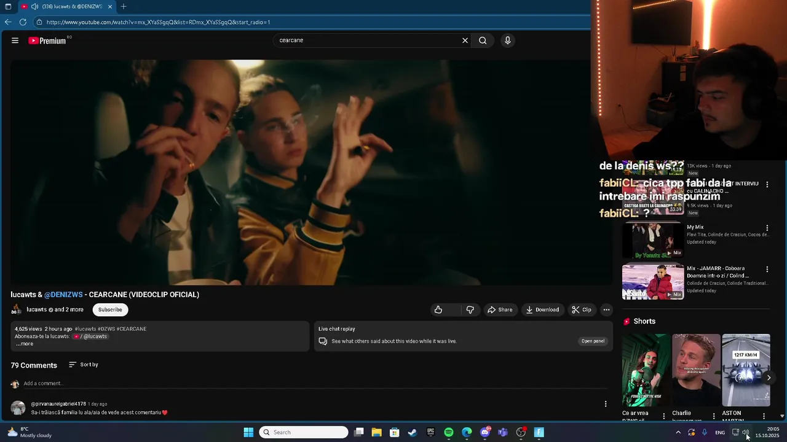Click Add a comment field

pos(314,384)
